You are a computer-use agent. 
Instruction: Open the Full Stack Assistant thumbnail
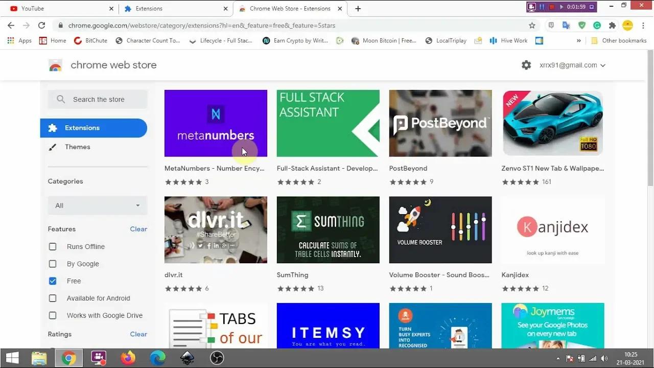coord(328,123)
